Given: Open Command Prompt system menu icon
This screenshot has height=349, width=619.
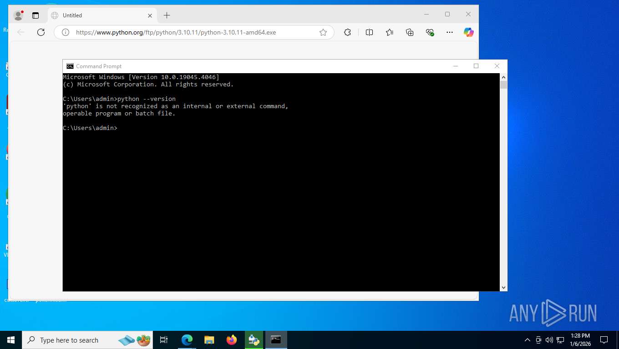Looking at the screenshot, I should pyautogui.click(x=70, y=66).
